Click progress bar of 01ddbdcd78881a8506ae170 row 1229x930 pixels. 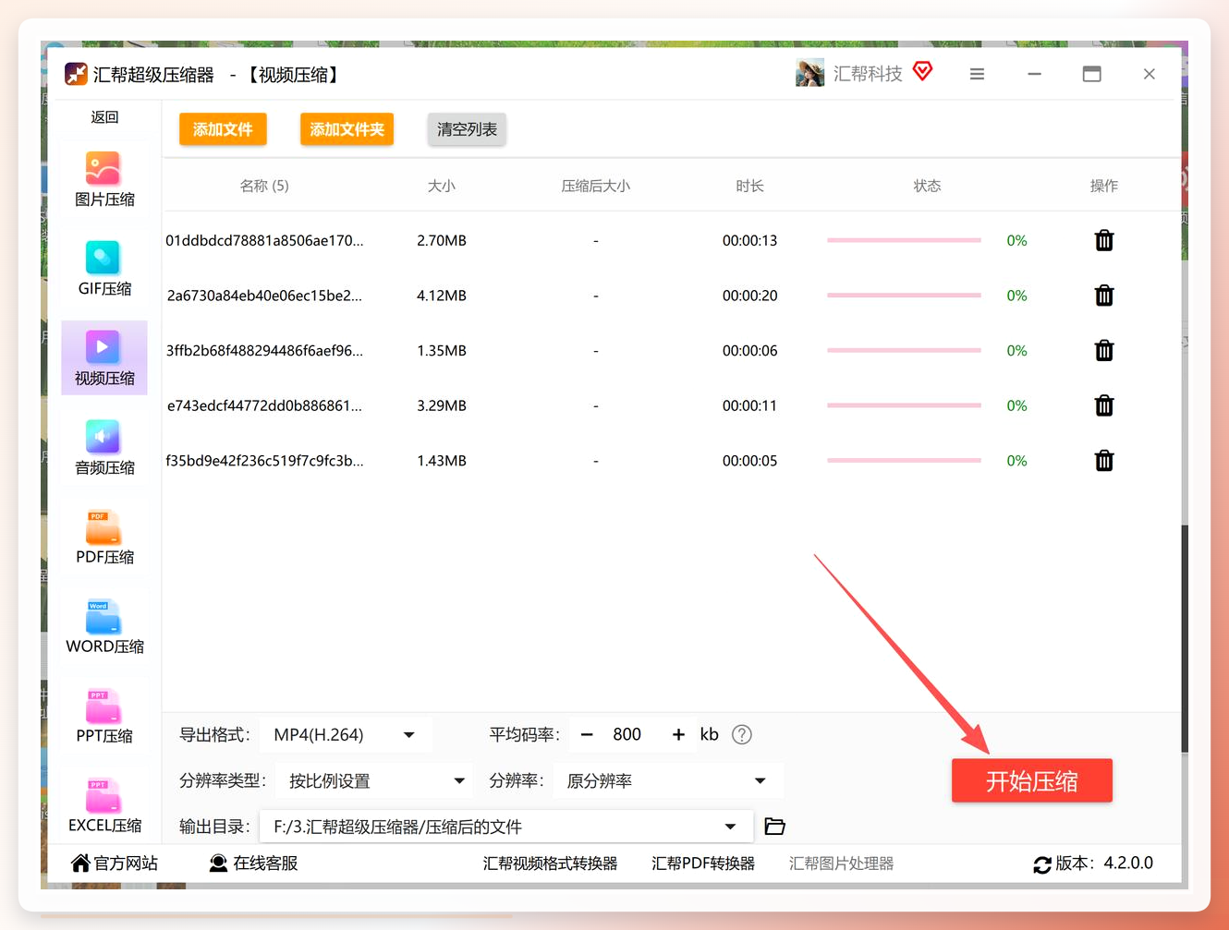[x=904, y=241]
